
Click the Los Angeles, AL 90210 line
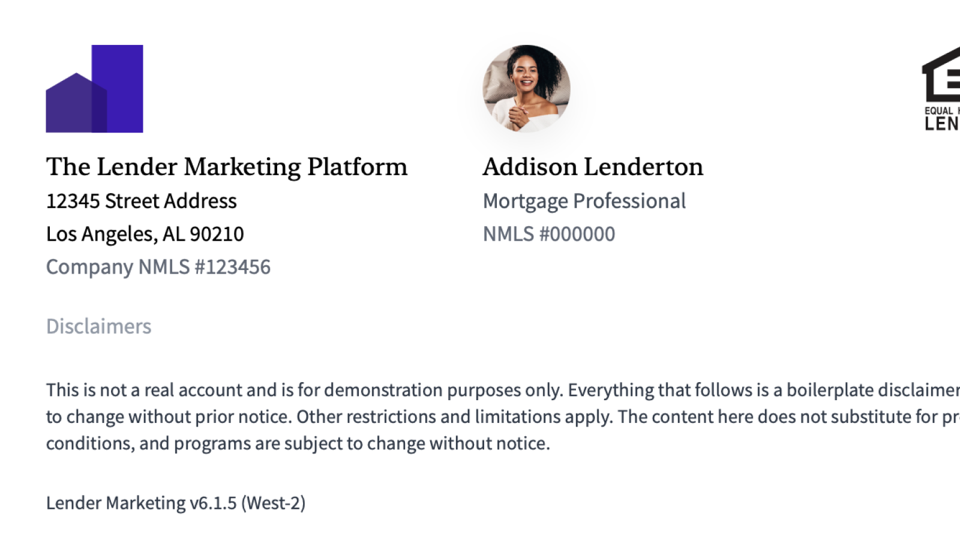tap(145, 234)
